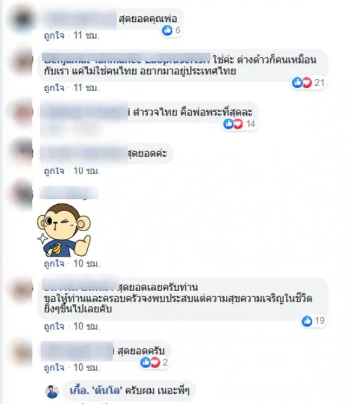Click ถูกใจ below the สุดยอดค่ะ comment
Viewport: 351px width, 404px height.
(54, 171)
